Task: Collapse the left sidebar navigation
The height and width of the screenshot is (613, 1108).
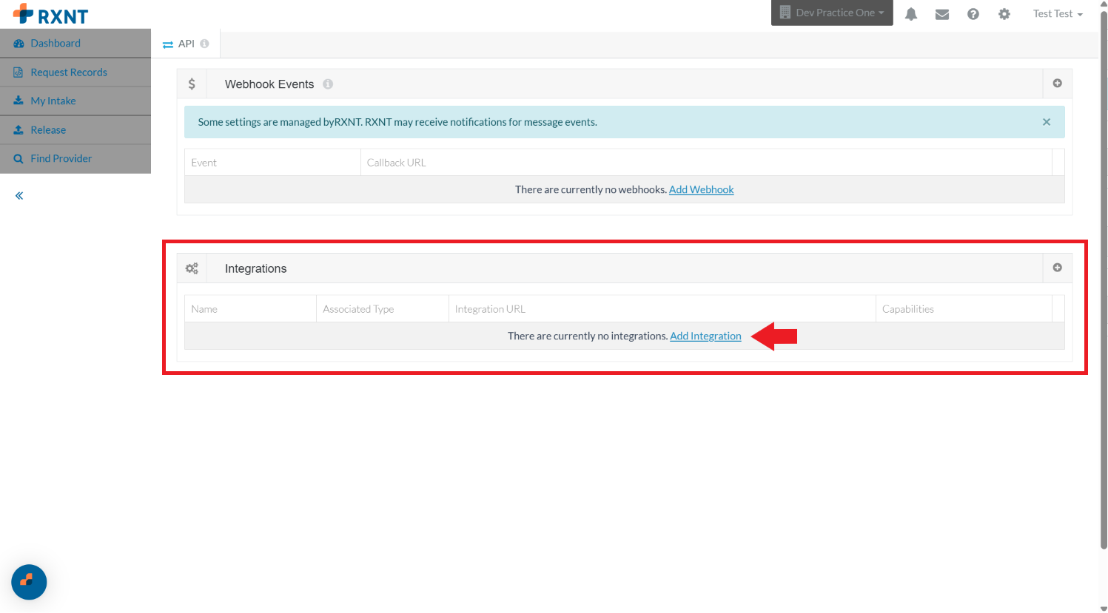Action: click(x=19, y=196)
